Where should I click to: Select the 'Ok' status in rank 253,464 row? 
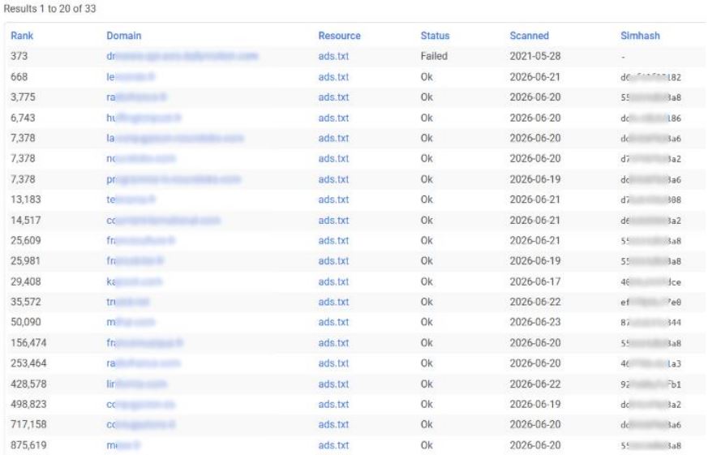pos(427,363)
